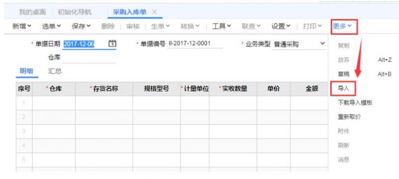Choose 导入 in the 更多 menu
Image resolution: width=399 pixels, height=179 pixels.
point(343,89)
